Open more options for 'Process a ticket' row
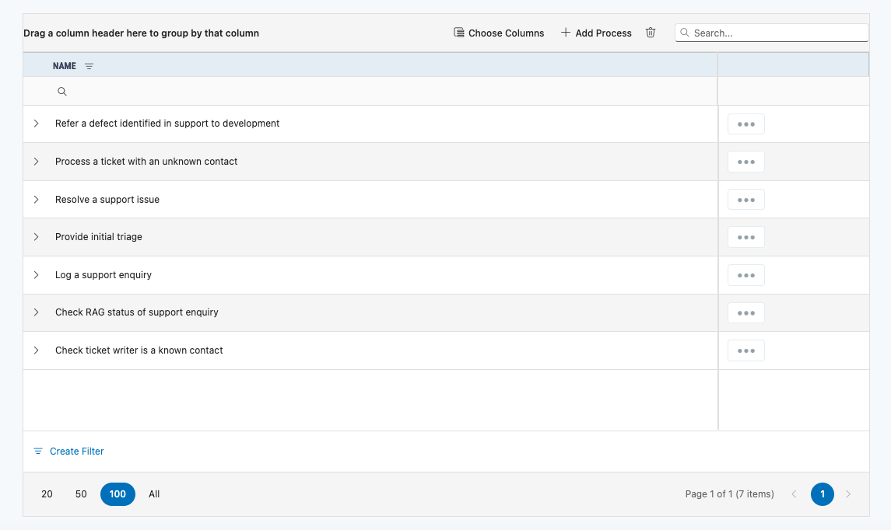The image size is (891, 530). point(746,162)
